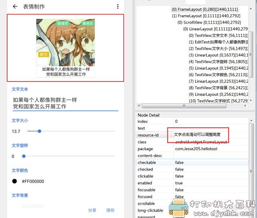Click tree horizontal scroll-left arrow
Screen dimensions: 257x218
pos(139,106)
